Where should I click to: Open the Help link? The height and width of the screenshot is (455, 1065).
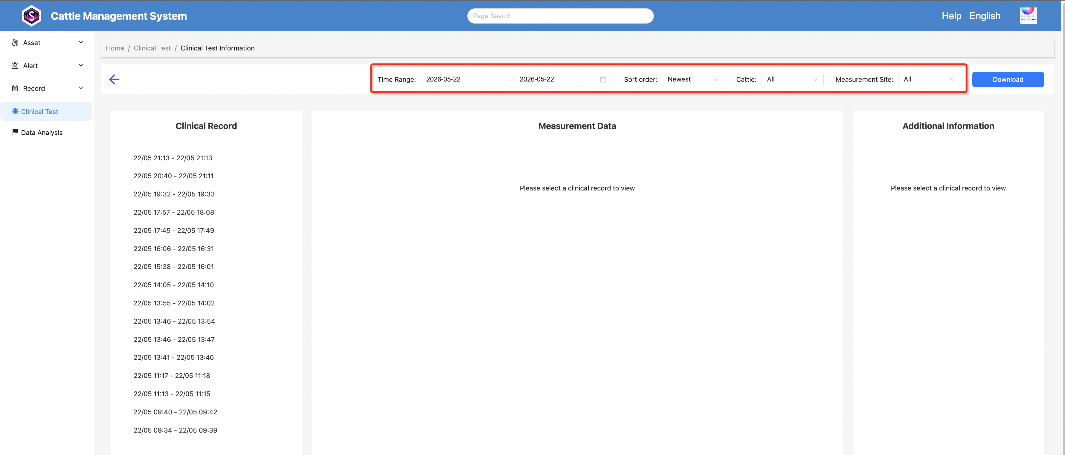coord(951,16)
